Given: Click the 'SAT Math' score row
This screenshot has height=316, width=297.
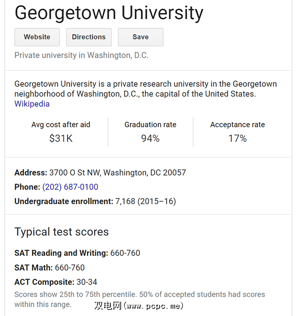Looking at the screenshot, I should coord(50,268).
